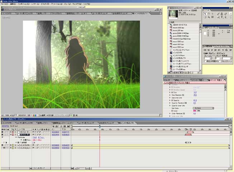Open the ファイル menu
The height and width of the screenshot is (172, 234).
(x=4, y=4)
